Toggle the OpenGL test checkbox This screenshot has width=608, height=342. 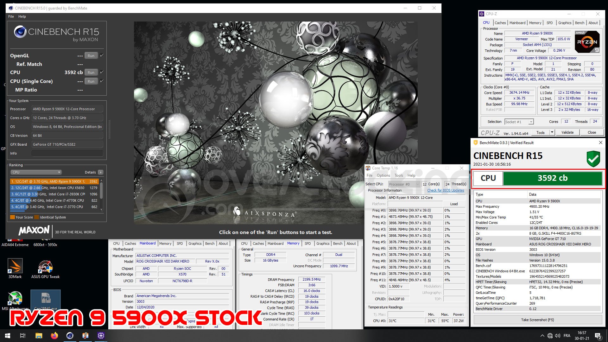(102, 55)
